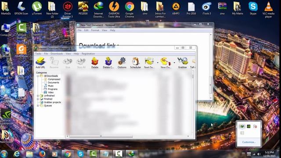Open the Camtasia Studio desktop icon
Viewport: 281px width, 158px height.
pos(22,32)
